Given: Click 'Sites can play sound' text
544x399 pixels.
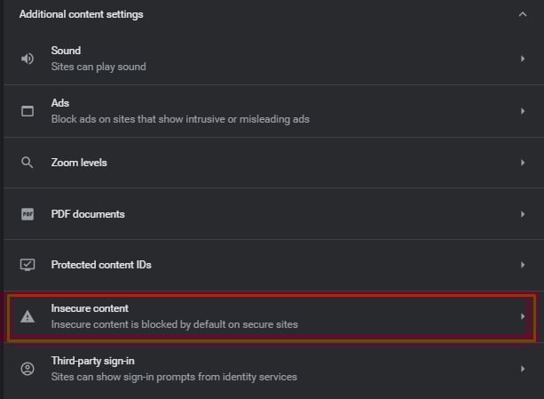Looking at the screenshot, I should [x=99, y=67].
